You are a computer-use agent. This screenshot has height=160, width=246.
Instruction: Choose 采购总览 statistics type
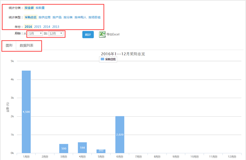pyautogui.click(x=31, y=17)
